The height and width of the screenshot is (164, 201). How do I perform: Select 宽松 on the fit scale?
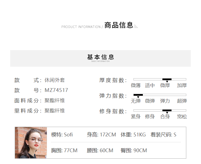pyautogui.click(x=182, y=117)
